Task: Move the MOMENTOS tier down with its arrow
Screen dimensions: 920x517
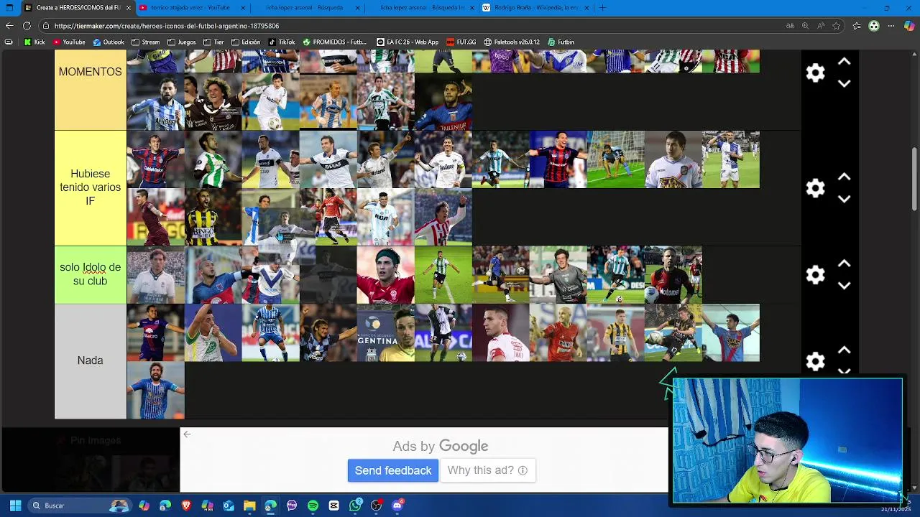Action: tap(845, 83)
